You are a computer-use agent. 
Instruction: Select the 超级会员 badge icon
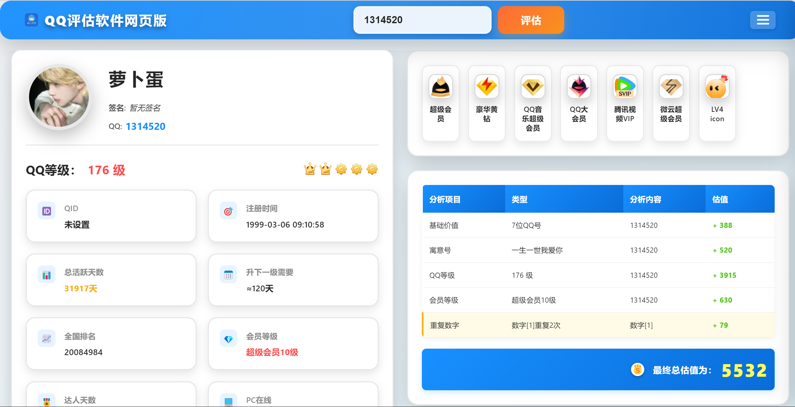click(440, 86)
